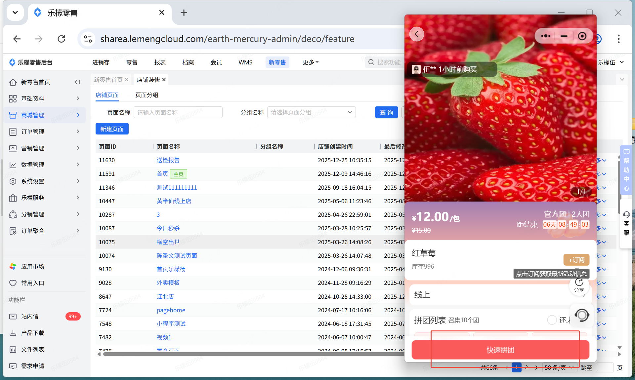Switch to the 页面分组 tab
635x380 pixels.
147,95
